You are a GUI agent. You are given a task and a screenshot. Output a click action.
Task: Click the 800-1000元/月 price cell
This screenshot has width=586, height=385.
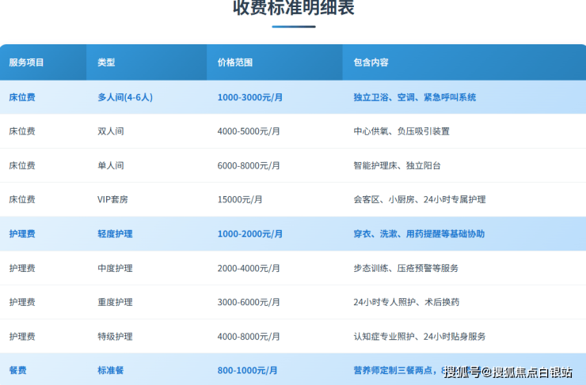click(247, 370)
